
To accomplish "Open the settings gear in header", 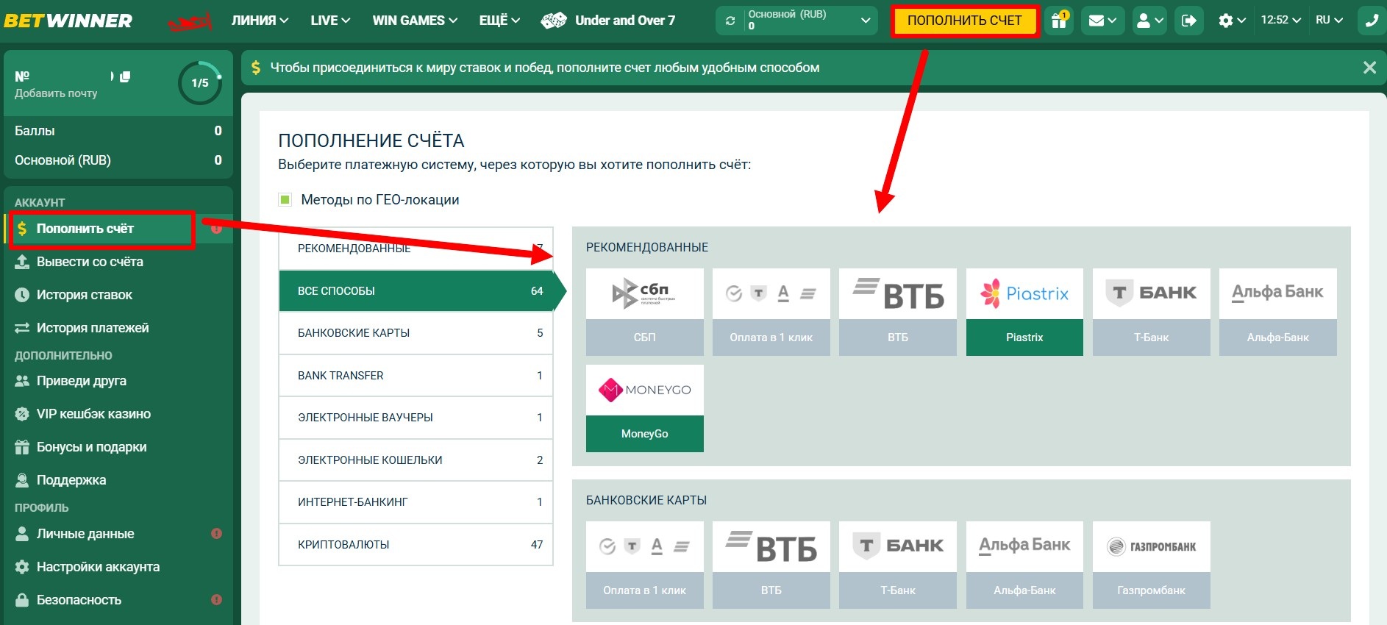I will pyautogui.click(x=1232, y=21).
